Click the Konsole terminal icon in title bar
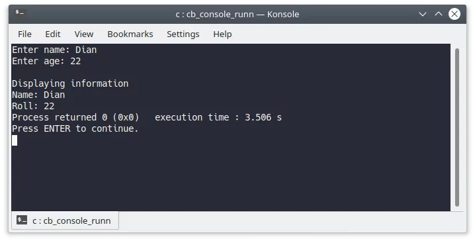Viewport: 475px width, 241px height. [20, 13]
